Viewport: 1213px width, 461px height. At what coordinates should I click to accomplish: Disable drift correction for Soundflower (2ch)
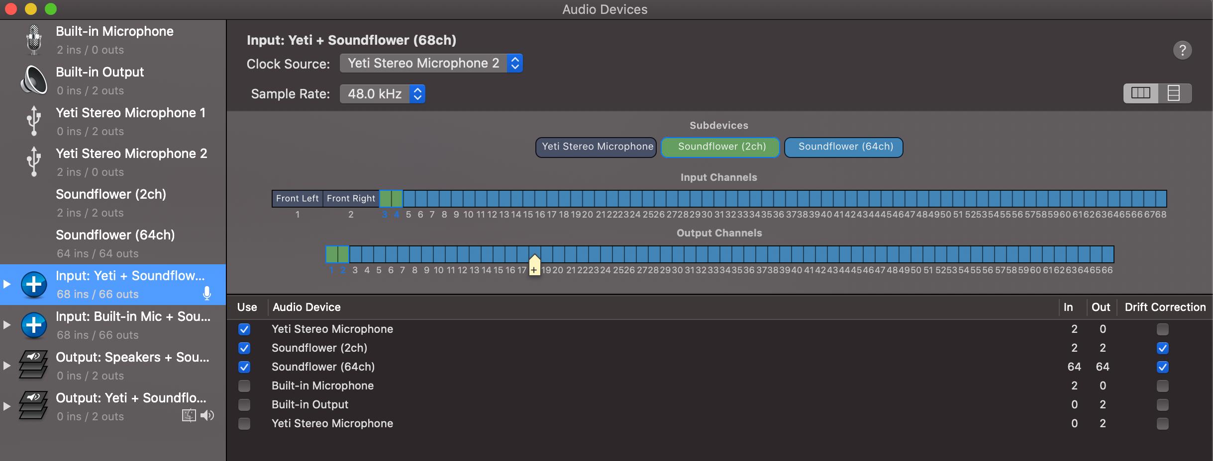click(x=1163, y=348)
